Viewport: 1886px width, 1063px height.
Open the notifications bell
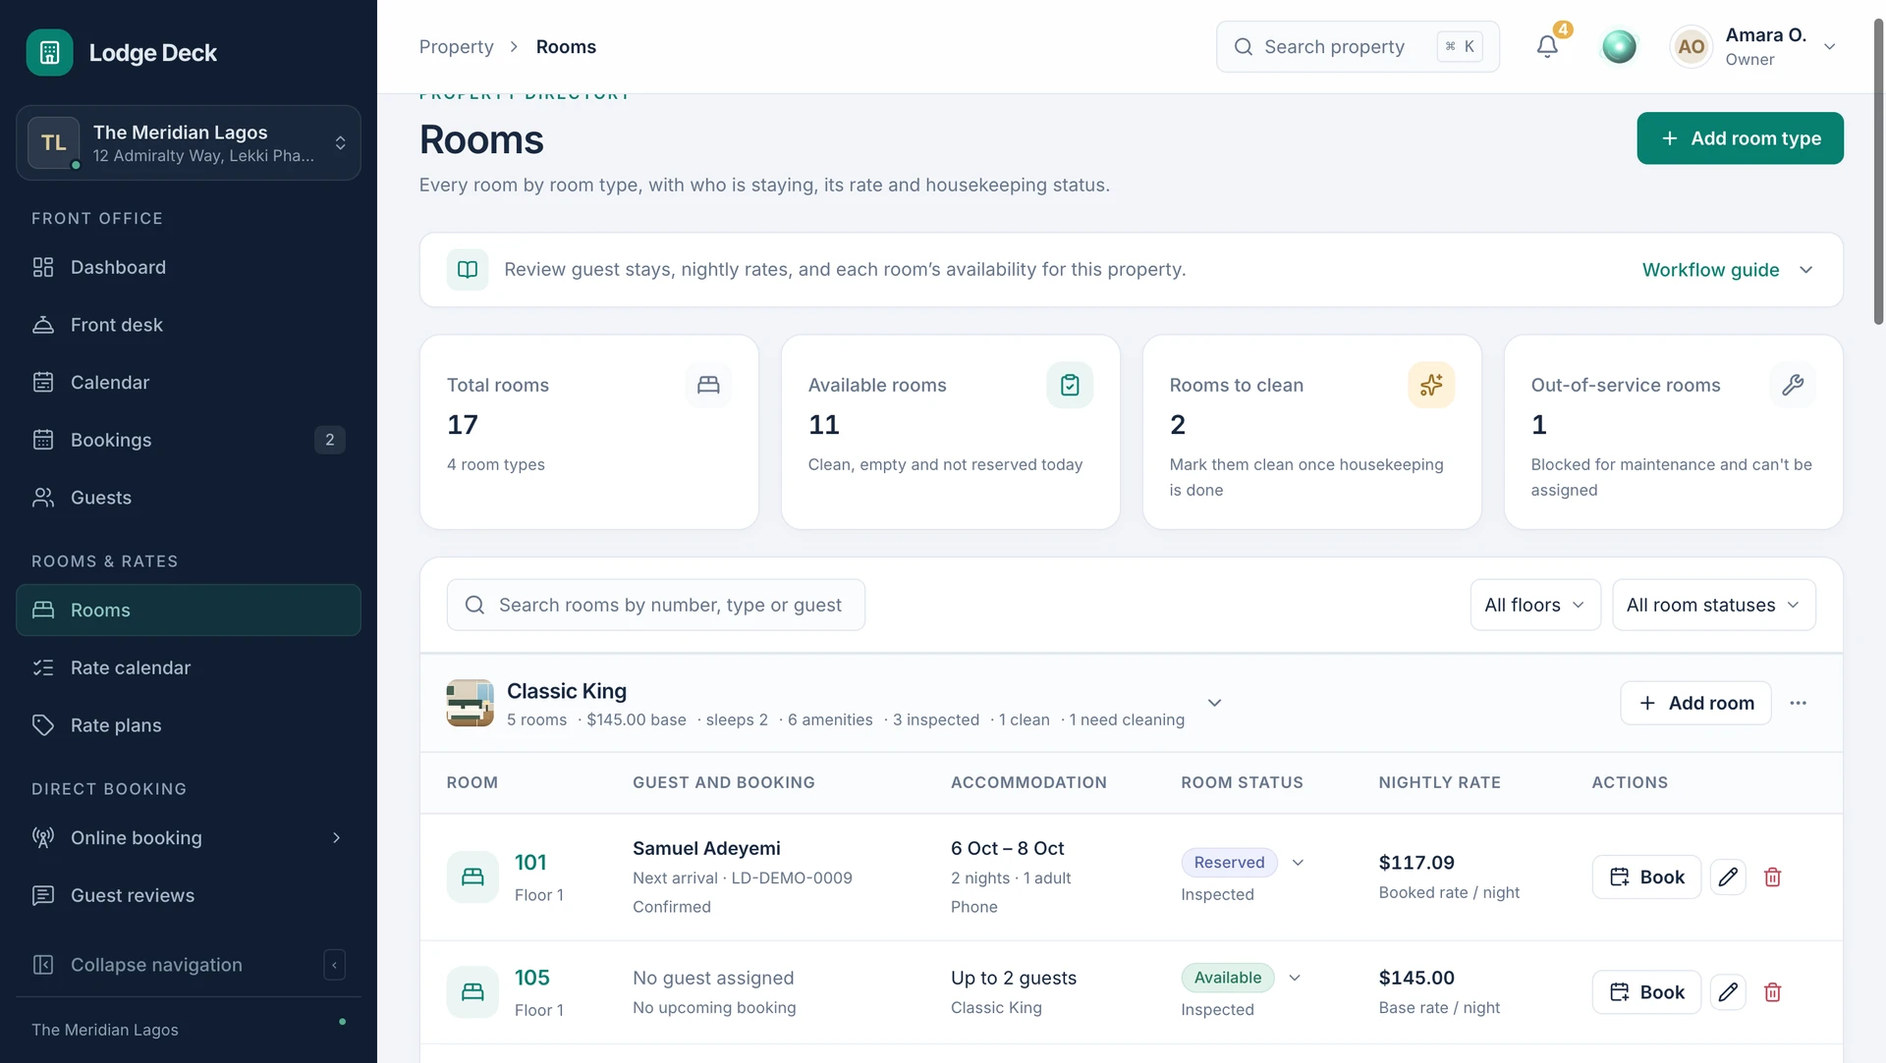click(1547, 46)
